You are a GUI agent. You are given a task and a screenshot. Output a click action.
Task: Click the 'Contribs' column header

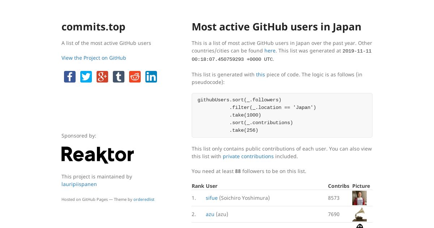(x=339, y=186)
